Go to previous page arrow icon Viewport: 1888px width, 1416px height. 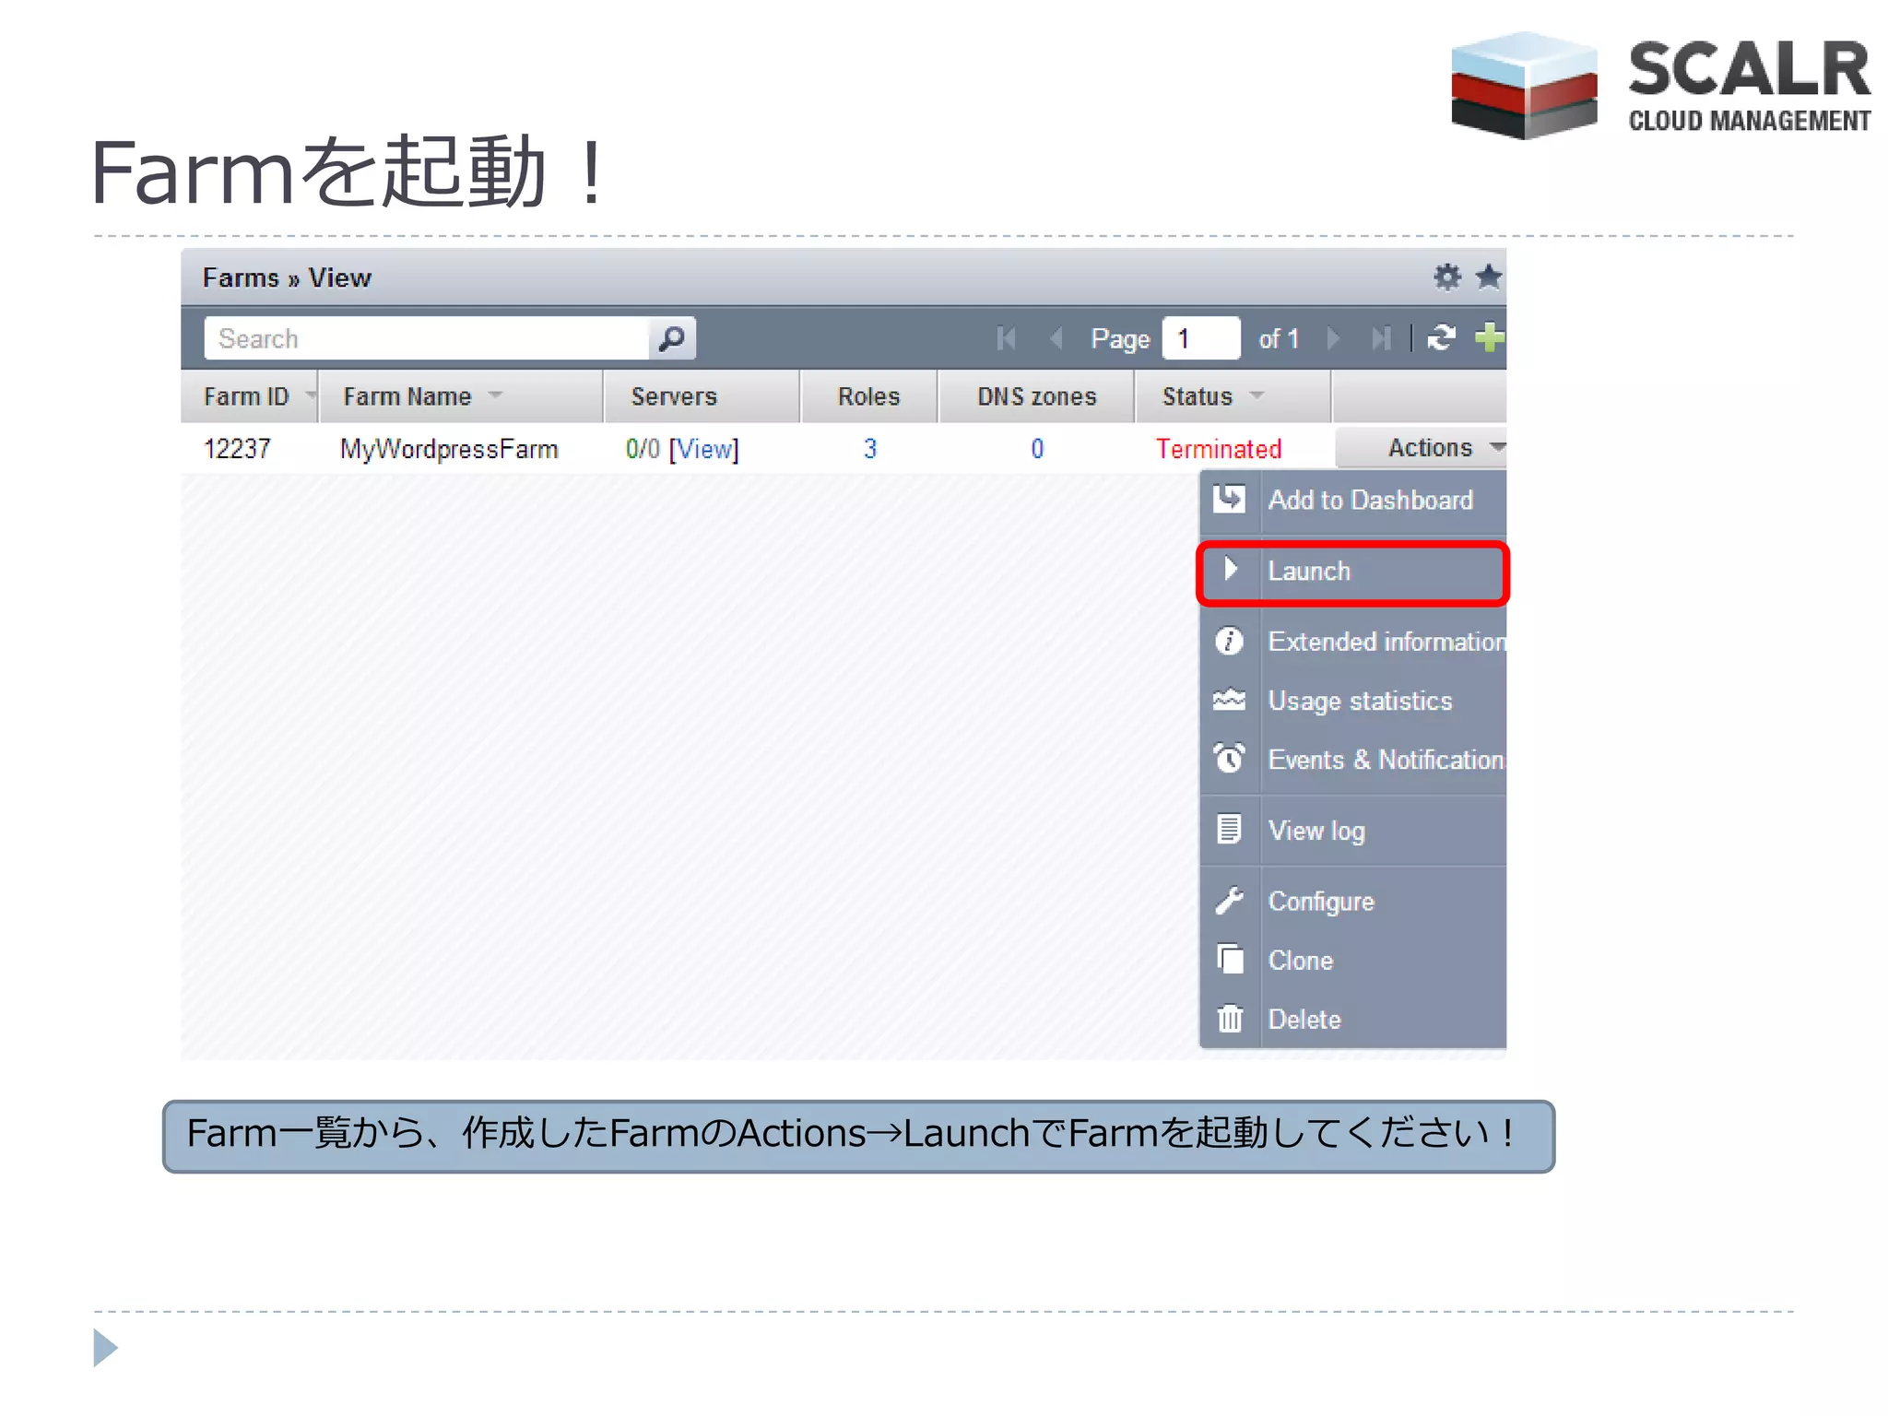[x=1056, y=338]
